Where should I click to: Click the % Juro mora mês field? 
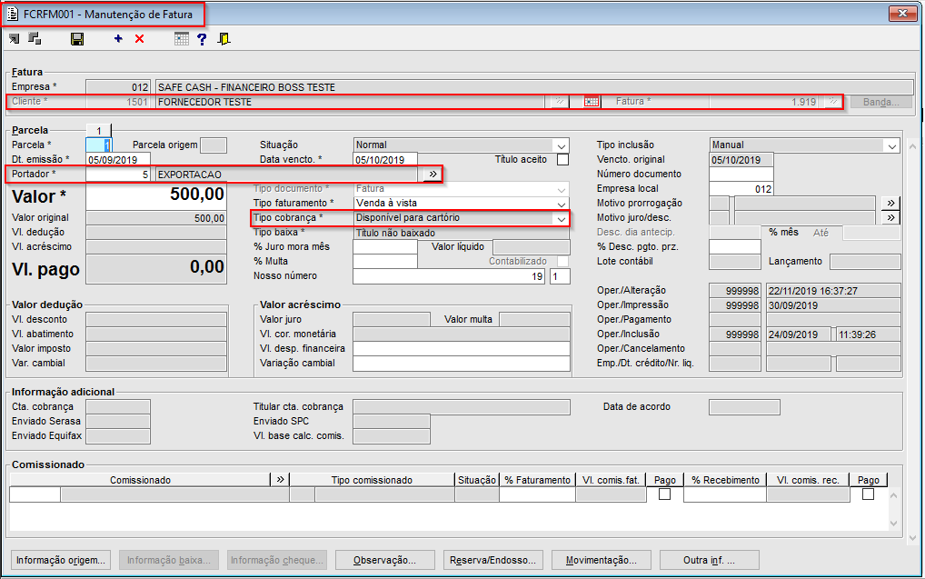tap(385, 246)
